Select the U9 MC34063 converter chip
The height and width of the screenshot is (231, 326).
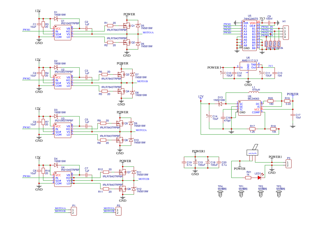(x=249, y=108)
